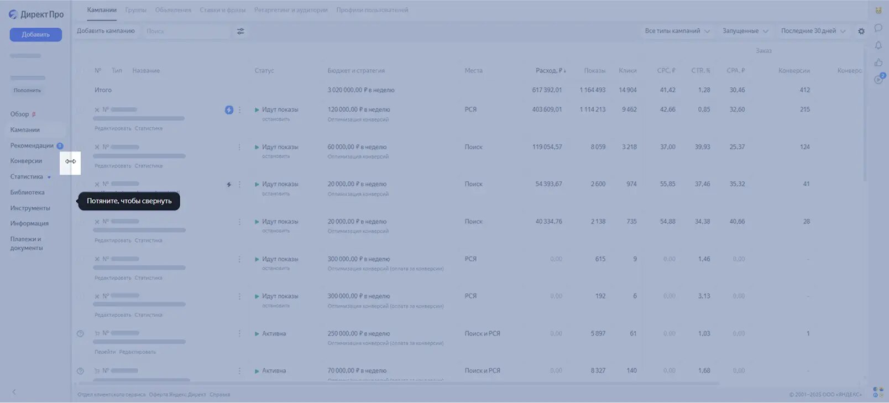
Task: Open the Оферта Яндекс Директ footer link
Action: coord(177,395)
